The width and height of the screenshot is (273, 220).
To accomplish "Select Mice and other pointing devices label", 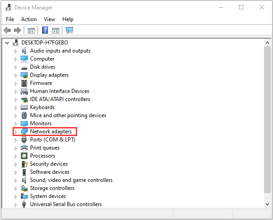I will point(68,115).
